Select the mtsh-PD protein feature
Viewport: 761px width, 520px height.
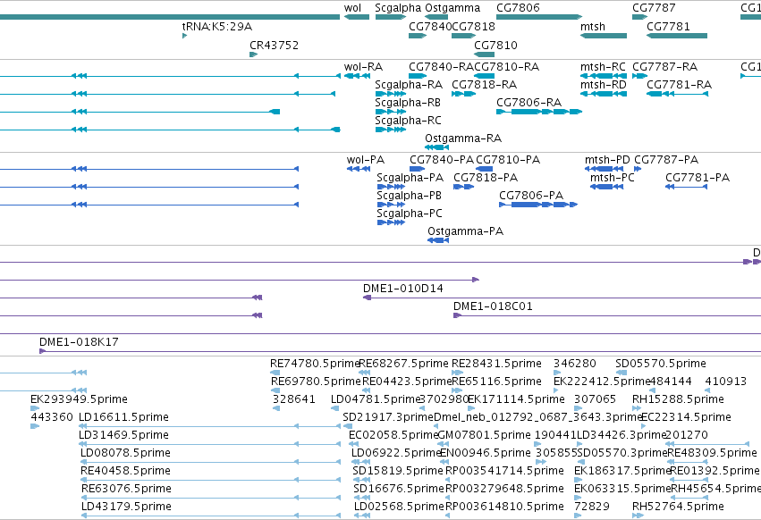tap(604, 169)
